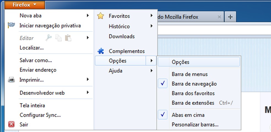This screenshot has width=271, height=132.
Task: Expand the Histórico submenu arrow
Action: (151, 26)
